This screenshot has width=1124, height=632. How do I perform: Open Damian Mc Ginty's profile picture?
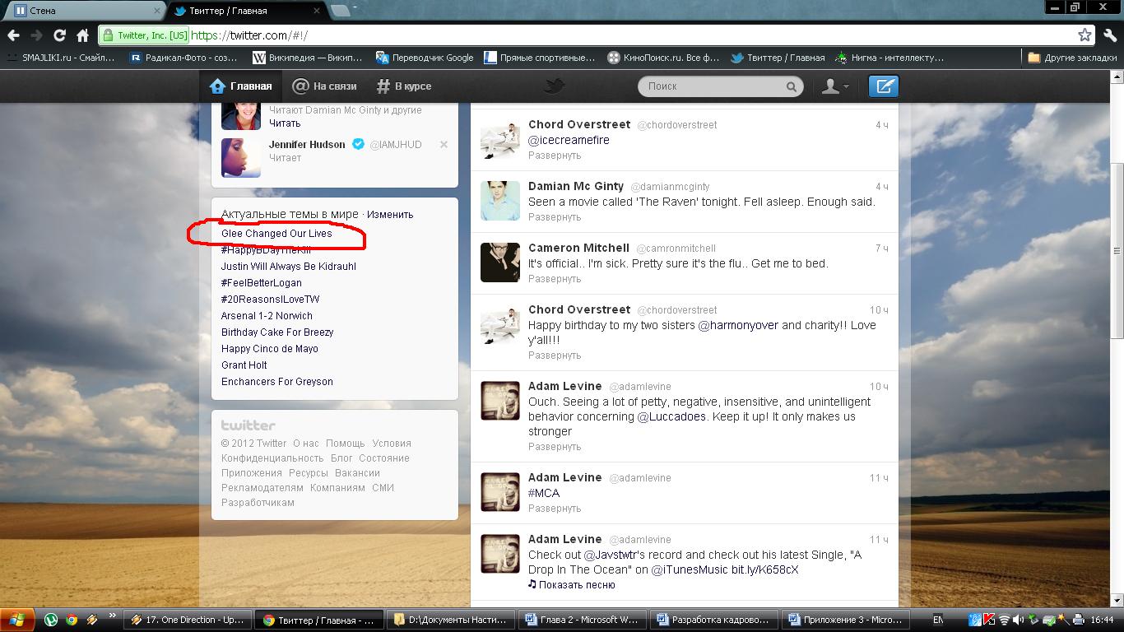[499, 201]
